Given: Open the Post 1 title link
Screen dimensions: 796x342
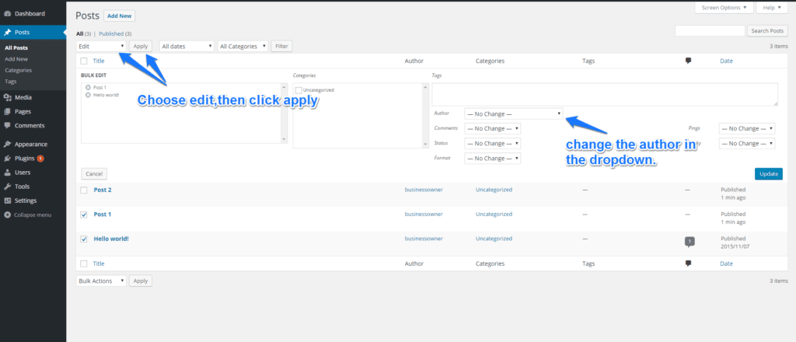Looking at the screenshot, I should click(x=103, y=214).
